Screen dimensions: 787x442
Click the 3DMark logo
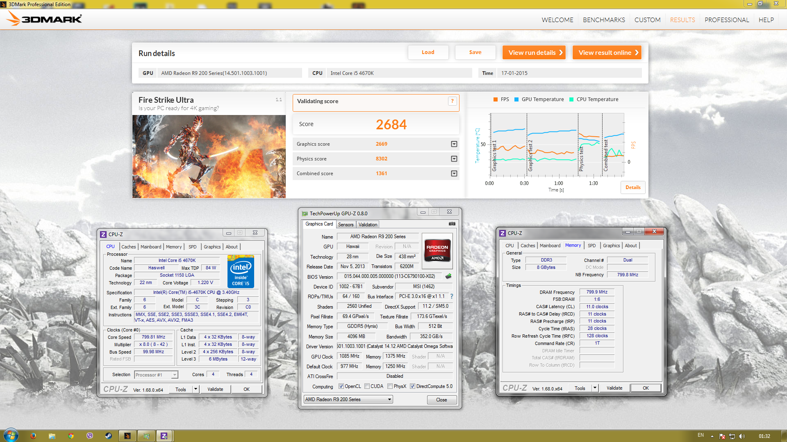point(44,18)
